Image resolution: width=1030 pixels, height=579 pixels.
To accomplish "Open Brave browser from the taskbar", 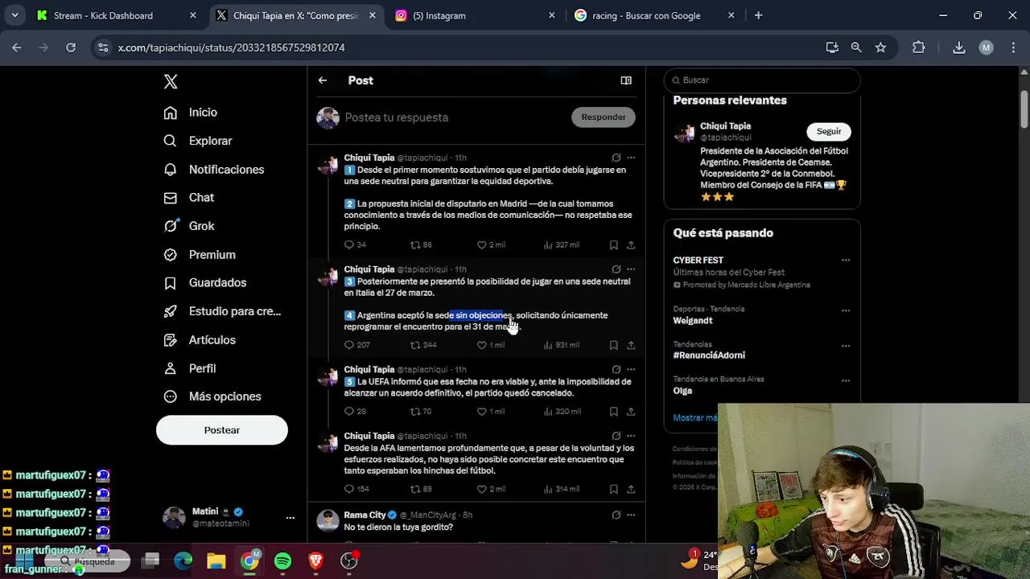I will 315,561.
